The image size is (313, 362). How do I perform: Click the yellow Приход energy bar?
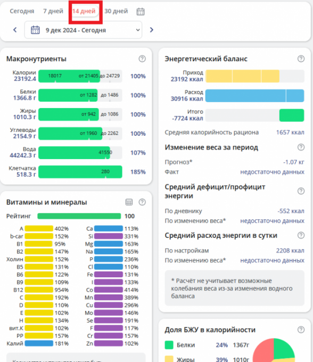click(242, 76)
